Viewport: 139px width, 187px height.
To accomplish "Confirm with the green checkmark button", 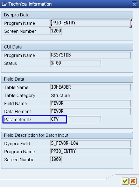I will click(x=125, y=181).
